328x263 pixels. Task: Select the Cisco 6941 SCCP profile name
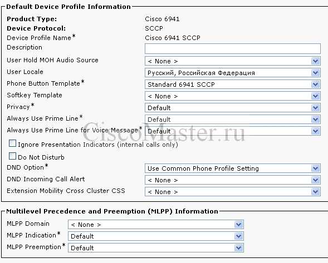pyautogui.click(x=173, y=38)
